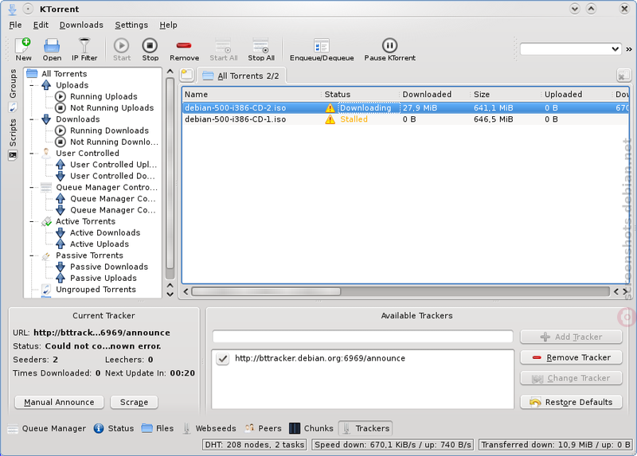Click the DHT nodes status bar entry
The width and height of the screenshot is (637, 456).
click(255, 445)
